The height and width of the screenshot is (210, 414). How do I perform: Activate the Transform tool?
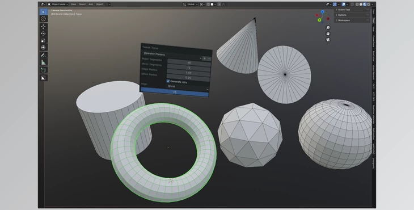(43, 48)
